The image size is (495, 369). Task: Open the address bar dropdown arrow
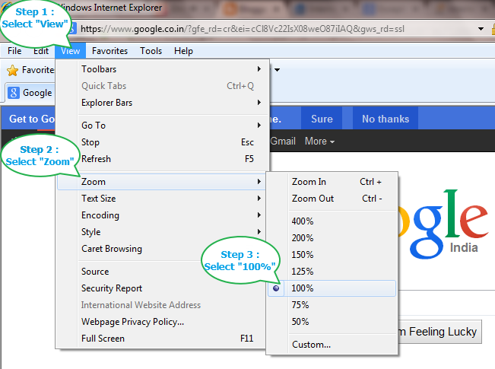click(x=481, y=29)
